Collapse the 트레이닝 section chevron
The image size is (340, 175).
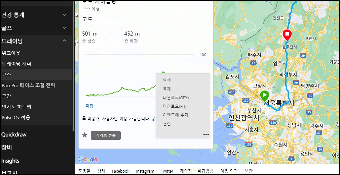coord(64,41)
